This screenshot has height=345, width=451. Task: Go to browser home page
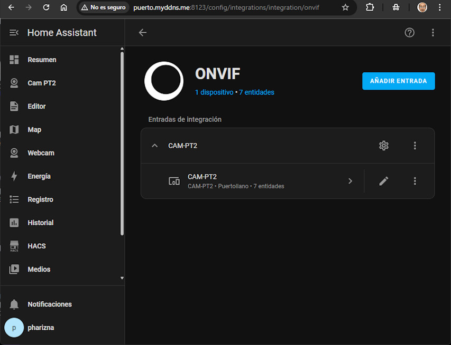tap(63, 7)
